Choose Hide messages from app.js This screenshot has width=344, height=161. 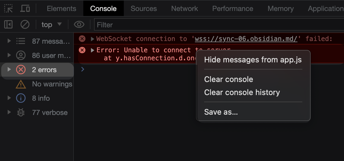point(253,60)
